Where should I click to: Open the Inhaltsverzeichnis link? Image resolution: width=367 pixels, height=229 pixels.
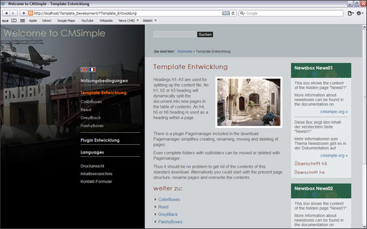coord(96,174)
